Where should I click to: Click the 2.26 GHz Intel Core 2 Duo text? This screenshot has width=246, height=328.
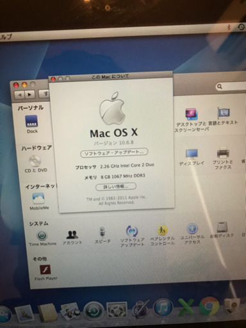click(127, 166)
